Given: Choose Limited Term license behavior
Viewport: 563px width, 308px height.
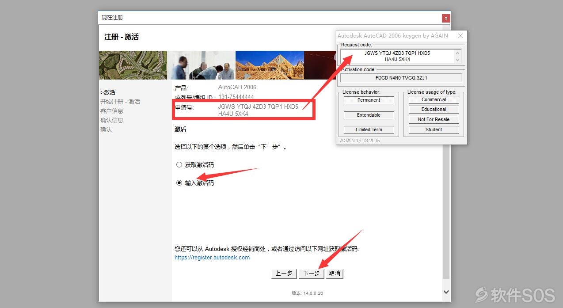Looking at the screenshot, I should 369,130.
